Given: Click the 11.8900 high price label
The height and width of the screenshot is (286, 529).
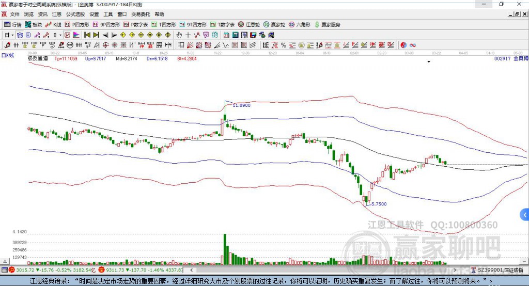Looking at the screenshot, I should click(x=242, y=105).
